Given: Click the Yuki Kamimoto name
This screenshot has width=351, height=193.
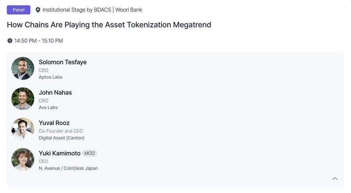Looking at the screenshot, I should (x=60, y=154).
